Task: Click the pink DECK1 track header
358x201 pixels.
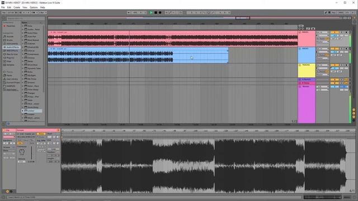Action: pos(307,39)
